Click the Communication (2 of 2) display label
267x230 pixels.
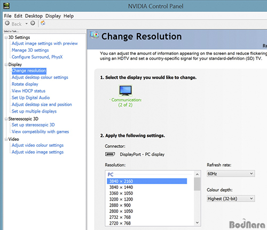(x=125, y=102)
